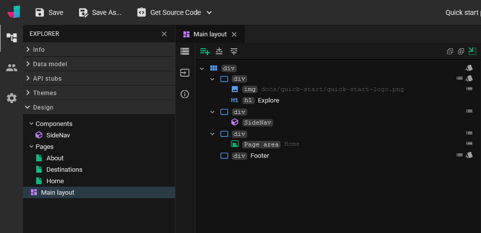The image size is (481, 233).
Task: Expand the API stubs section
Action: click(99, 78)
